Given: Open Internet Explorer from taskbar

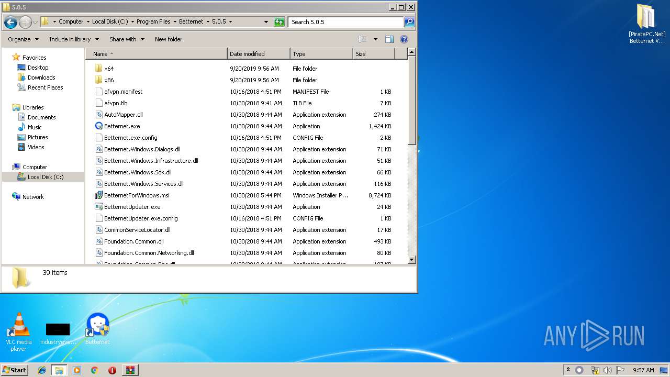Looking at the screenshot, I should (42, 370).
